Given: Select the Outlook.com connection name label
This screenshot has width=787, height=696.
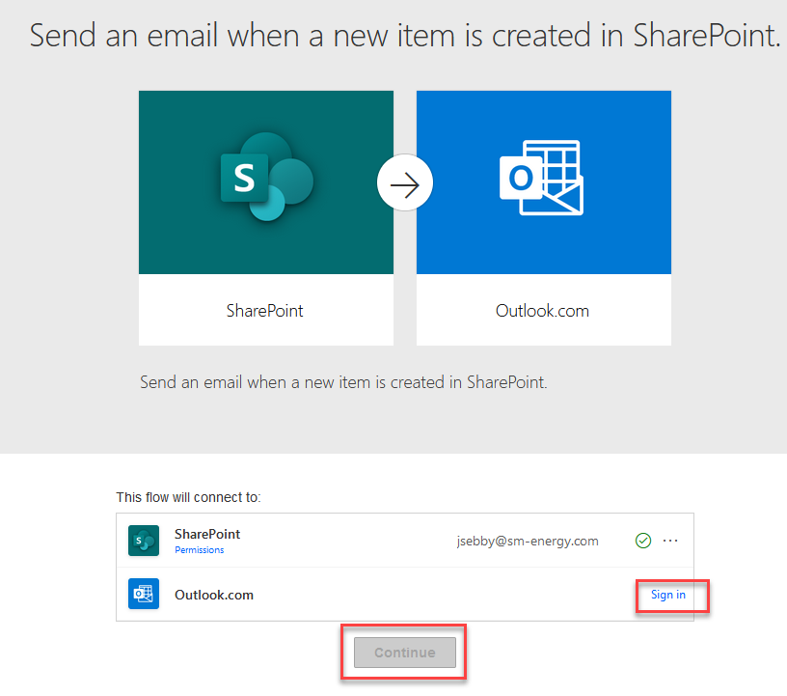Looking at the screenshot, I should coord(214,595).
